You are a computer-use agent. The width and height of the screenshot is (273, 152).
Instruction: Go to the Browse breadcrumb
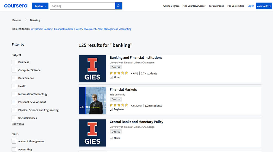click(17, 20)
